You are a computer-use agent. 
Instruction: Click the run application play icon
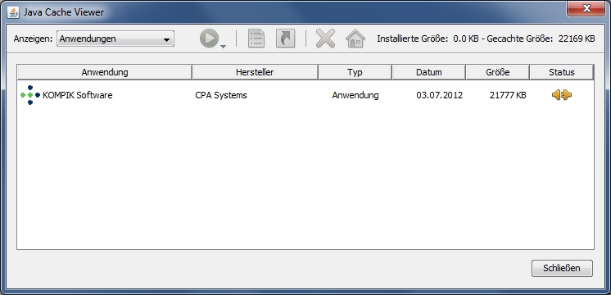(210, 39)
